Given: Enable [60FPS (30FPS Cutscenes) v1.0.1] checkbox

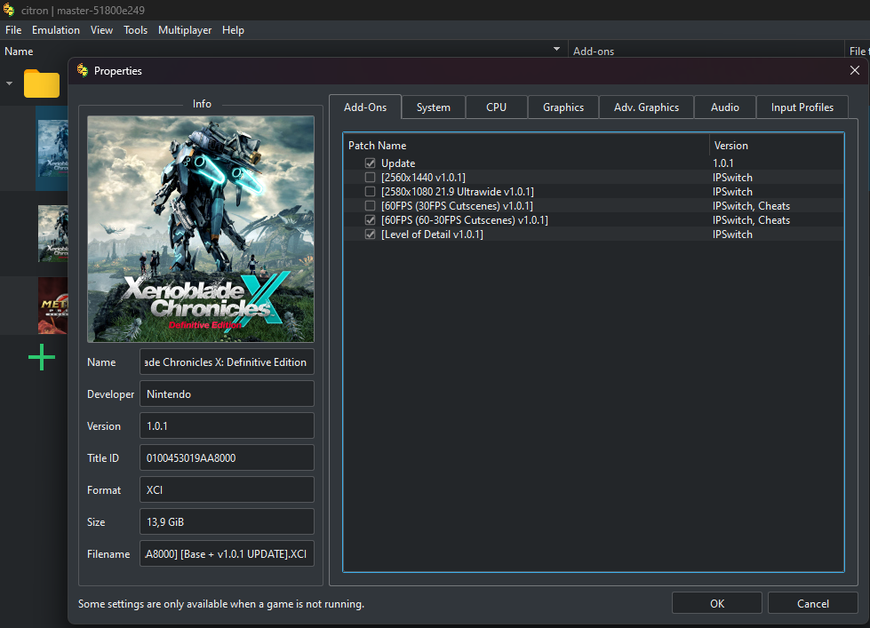Looking at the screenshot, I should [370, 206].
